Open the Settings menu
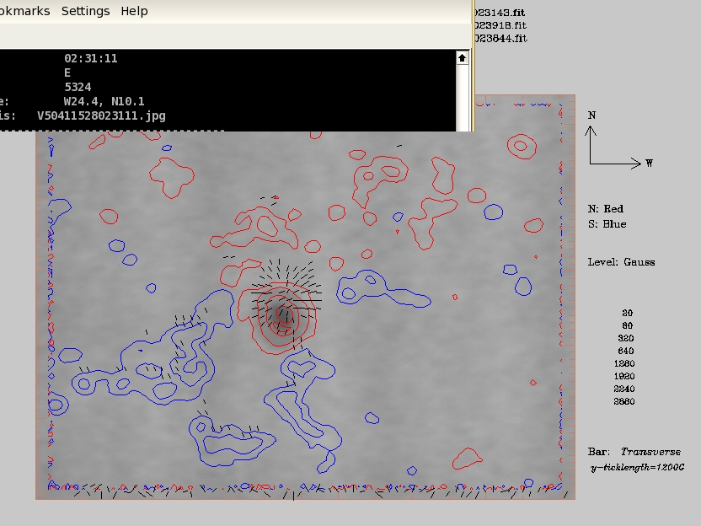 [85, 11]
